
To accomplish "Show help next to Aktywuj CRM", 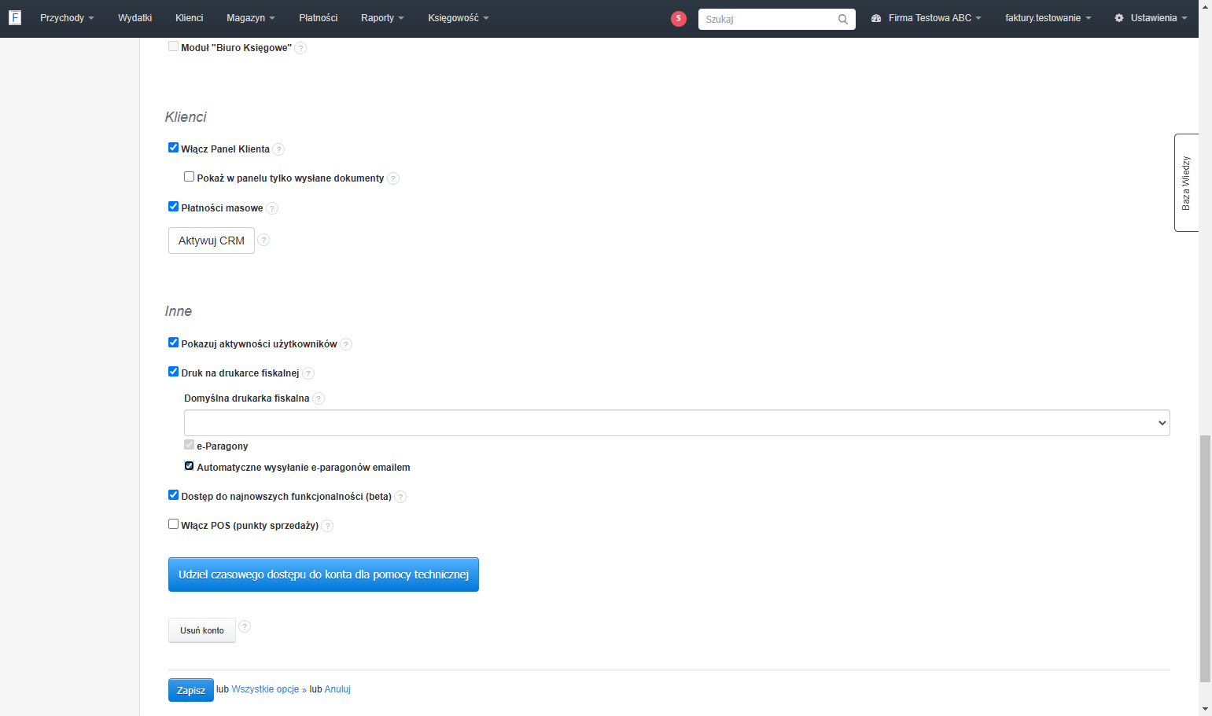I will (264, 240).
